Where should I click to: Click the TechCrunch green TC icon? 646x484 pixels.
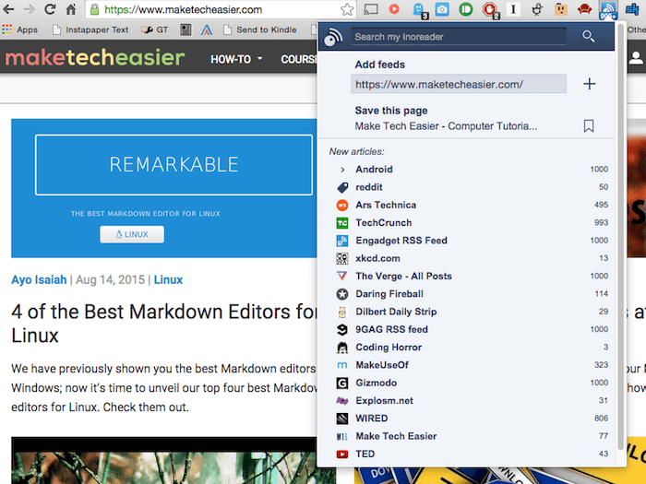[x=342, y=223]
